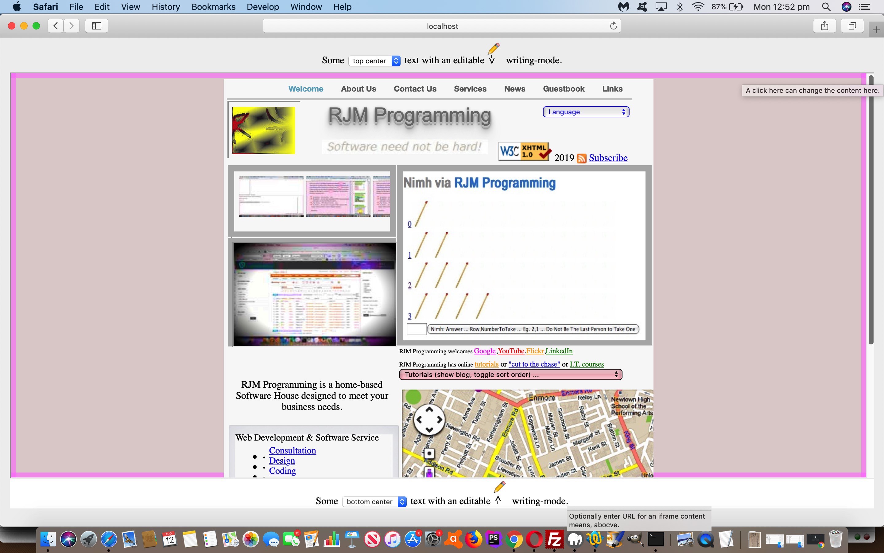Open a new Safari tab
Image resolution: width=884 pixels, height=553 pixels.
click(x=876, y=29)
